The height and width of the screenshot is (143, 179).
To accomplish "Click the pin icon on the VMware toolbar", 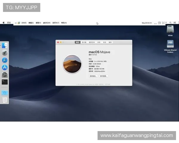I will click(16, 23).
